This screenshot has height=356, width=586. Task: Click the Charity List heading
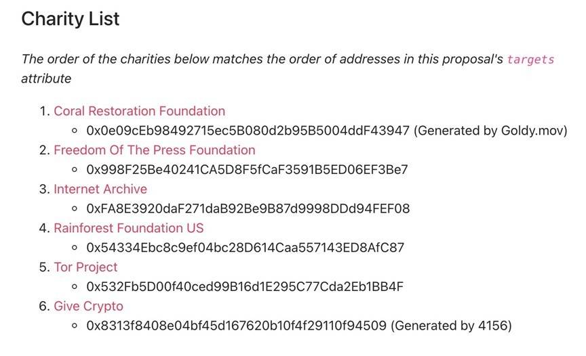tap(71, 19)
